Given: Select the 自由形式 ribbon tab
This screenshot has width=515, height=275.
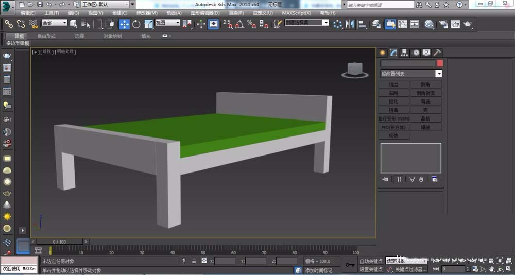Looking at the screenshot, I should click(46, 36).
